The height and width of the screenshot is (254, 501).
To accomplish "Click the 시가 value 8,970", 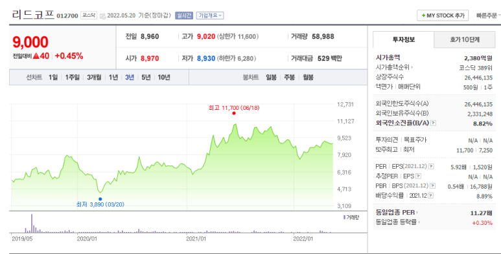I will tap(150, 58).
